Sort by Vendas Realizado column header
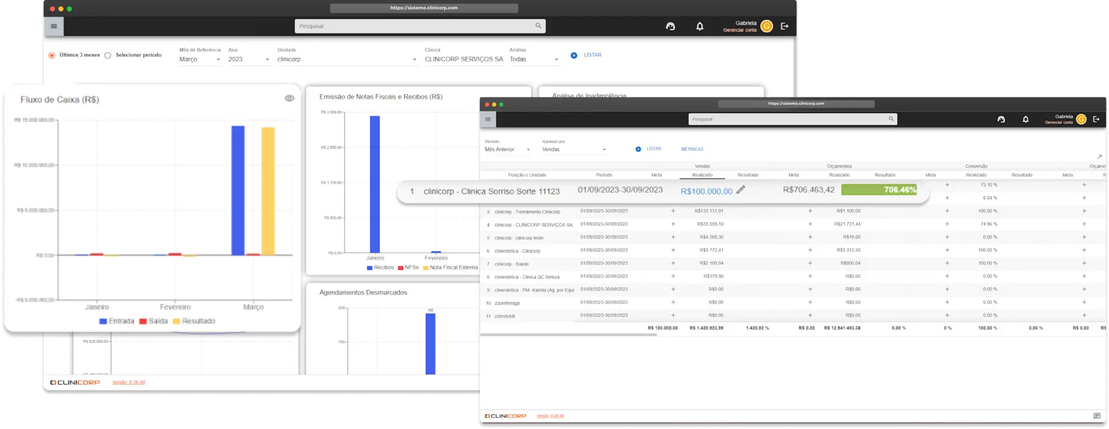 click(x=702, y=175)
